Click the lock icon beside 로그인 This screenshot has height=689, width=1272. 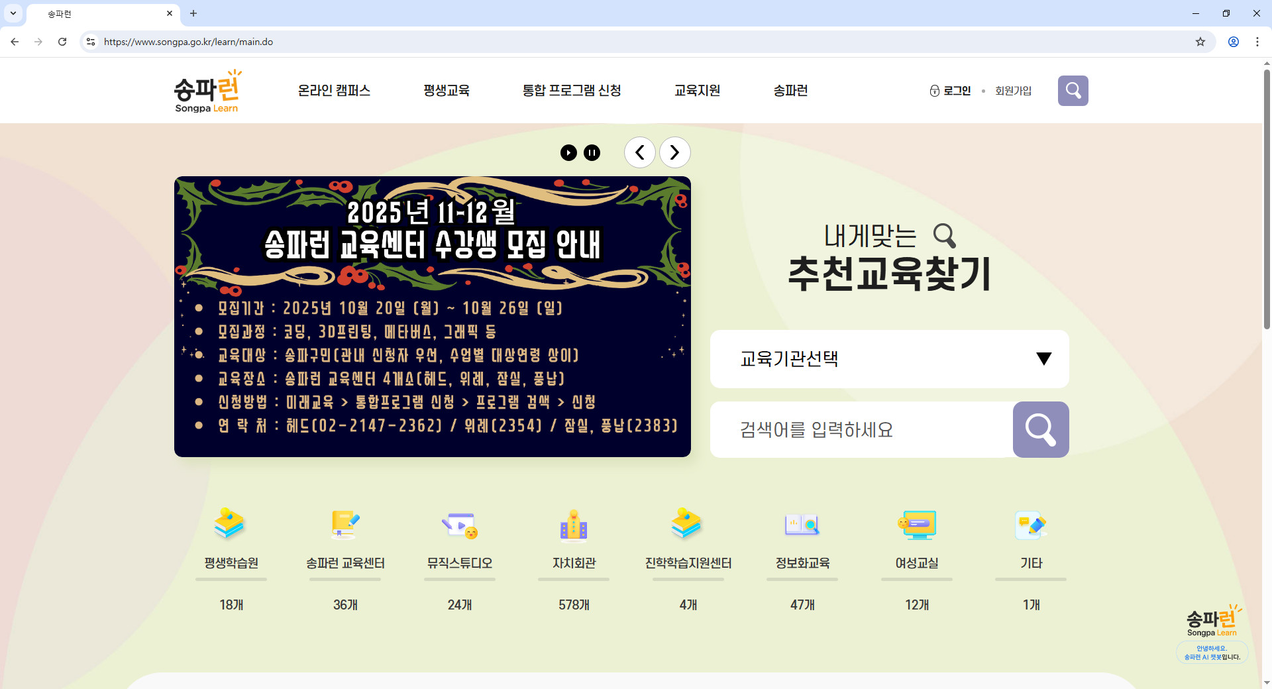934,91
